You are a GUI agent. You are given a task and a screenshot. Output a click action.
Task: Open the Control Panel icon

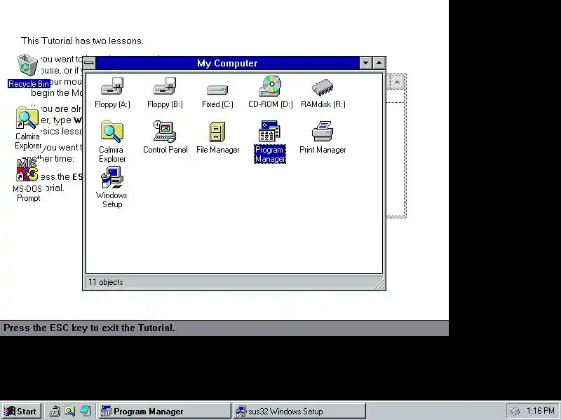(x=165, y=137)
